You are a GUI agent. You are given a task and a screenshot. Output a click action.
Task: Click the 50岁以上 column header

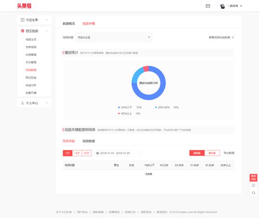[x=226, y=165]
